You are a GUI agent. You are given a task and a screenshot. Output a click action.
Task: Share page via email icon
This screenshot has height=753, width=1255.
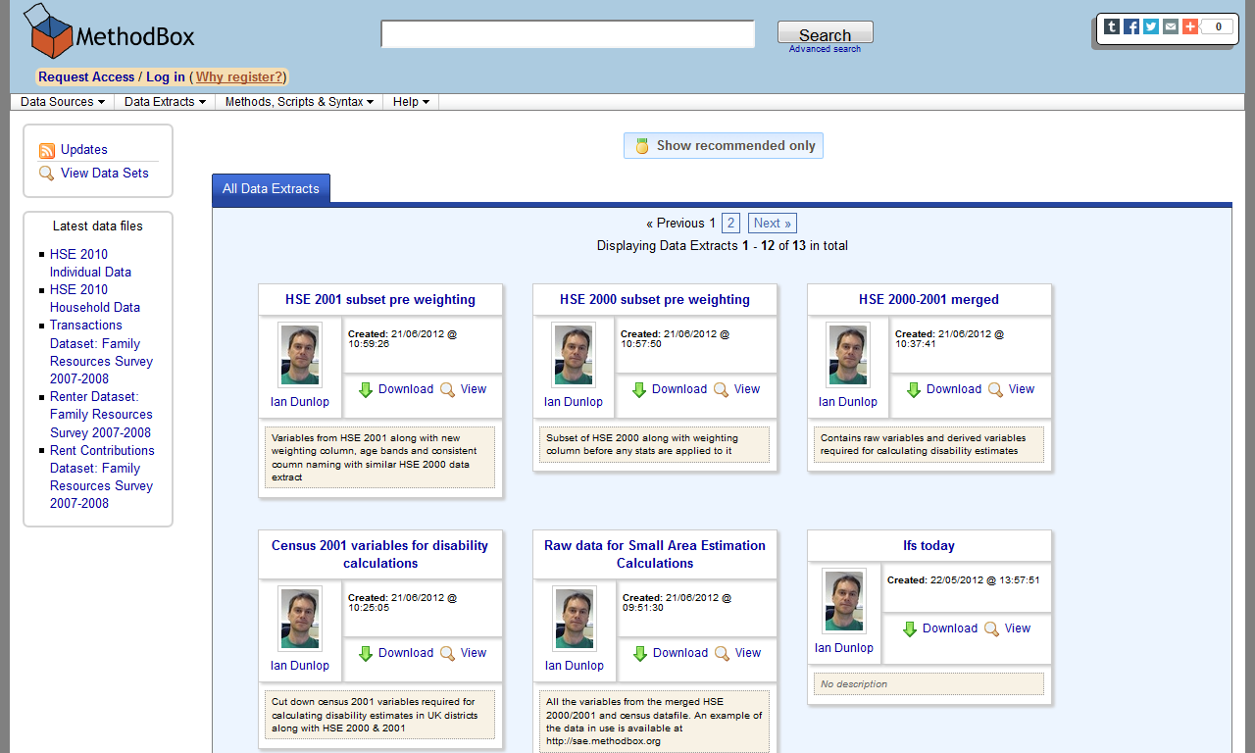click(x=1171, y=26)
